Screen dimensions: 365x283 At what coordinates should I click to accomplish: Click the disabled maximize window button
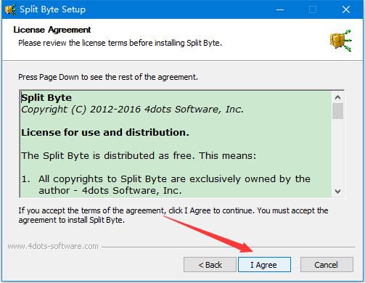[x=313, y=9]
